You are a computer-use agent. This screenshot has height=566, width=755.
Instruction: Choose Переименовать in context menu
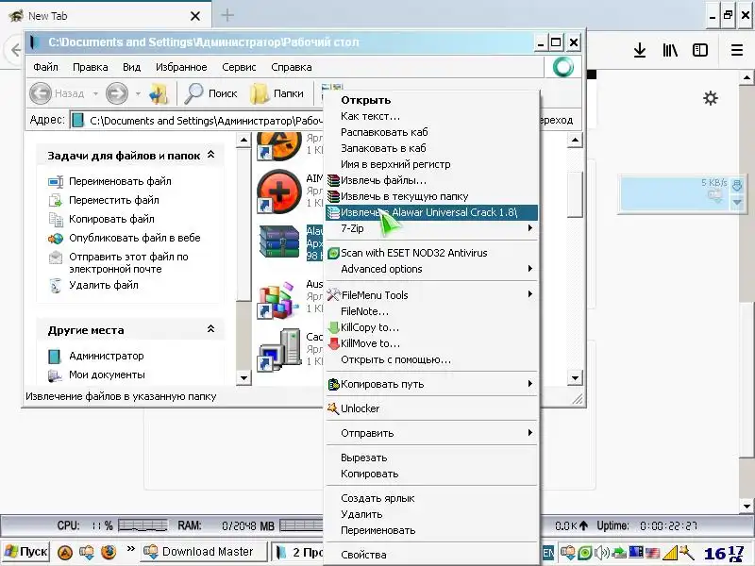[x=378, y=530]
